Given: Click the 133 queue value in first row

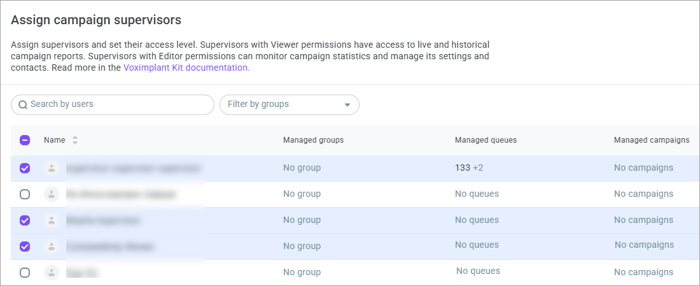Looking at the screenshot, I should (x=463, y=168).
